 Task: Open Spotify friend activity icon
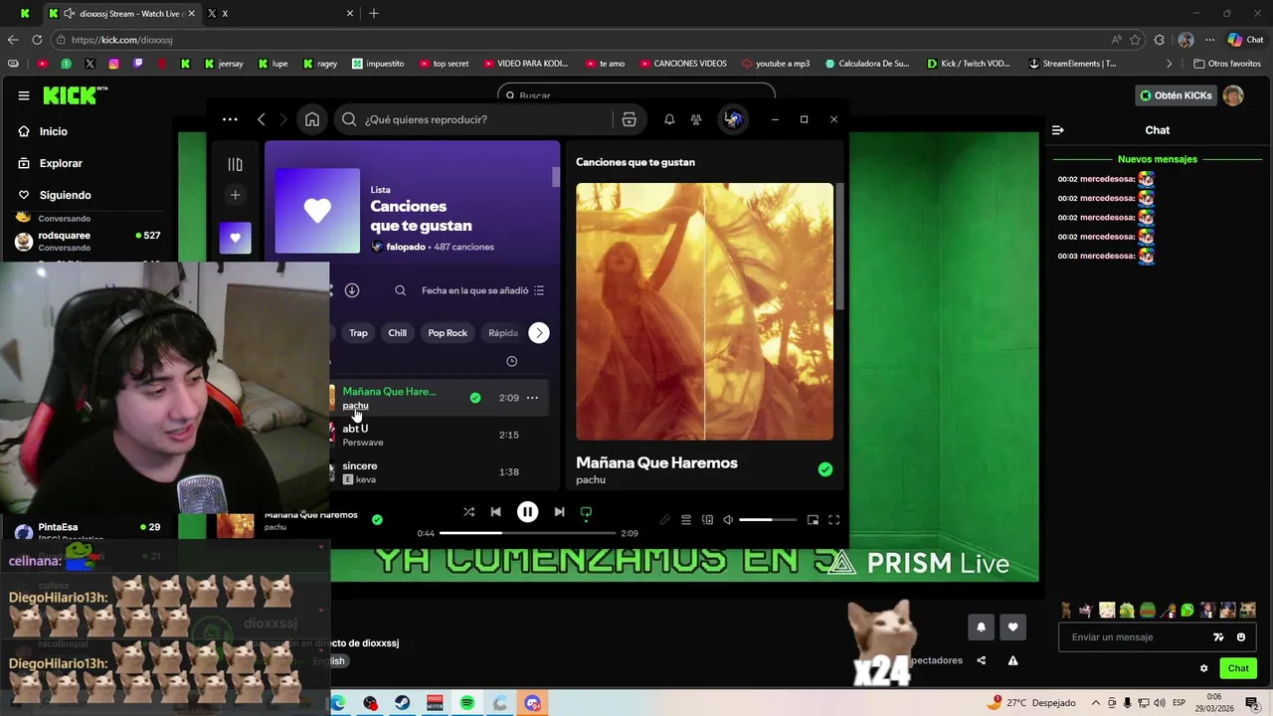tap(696, 119)
